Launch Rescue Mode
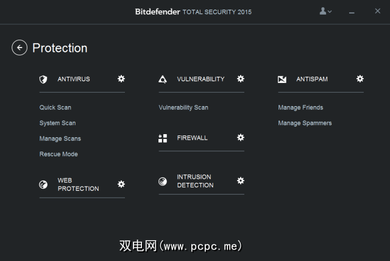This screenshot has width=390, height=261. pyautogui.click(x=58, y=154)
